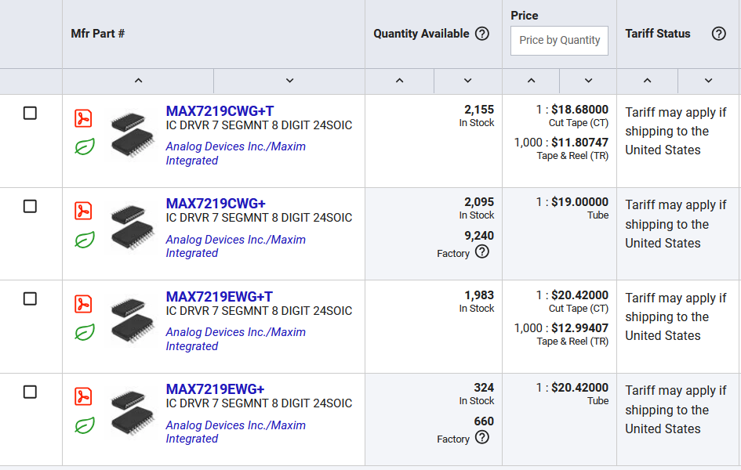The width and height of the screenshot is (741, 470).
Task: Open manufacturer link under MAX7219CWG+T
Action: point(235,154)
